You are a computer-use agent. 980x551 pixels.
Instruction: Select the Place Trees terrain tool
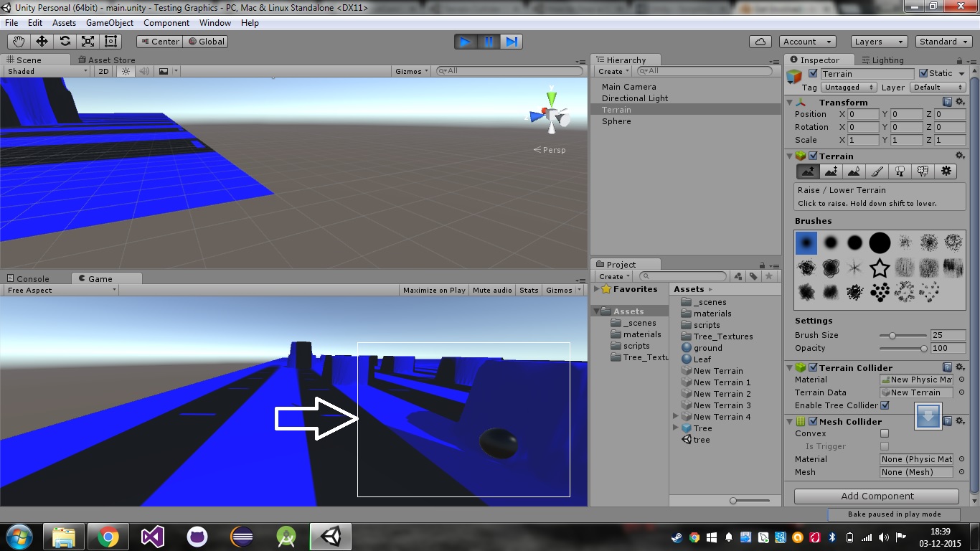pos(900,171)
